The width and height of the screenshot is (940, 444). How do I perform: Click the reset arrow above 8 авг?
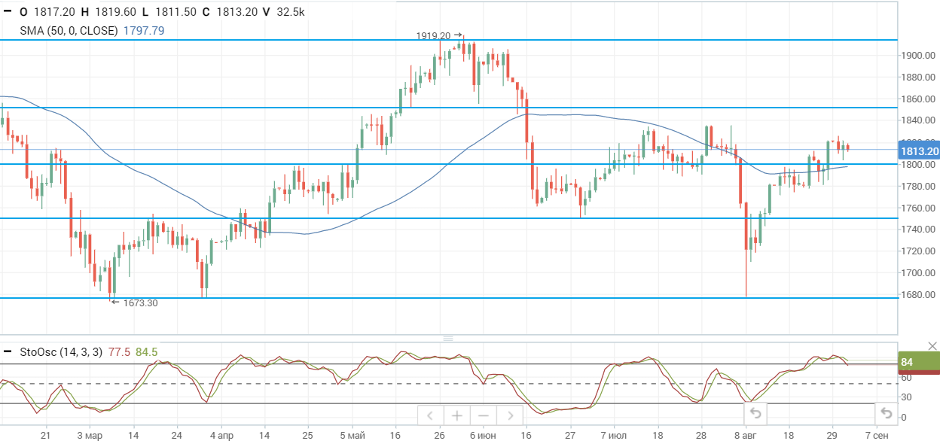(755, 413)
